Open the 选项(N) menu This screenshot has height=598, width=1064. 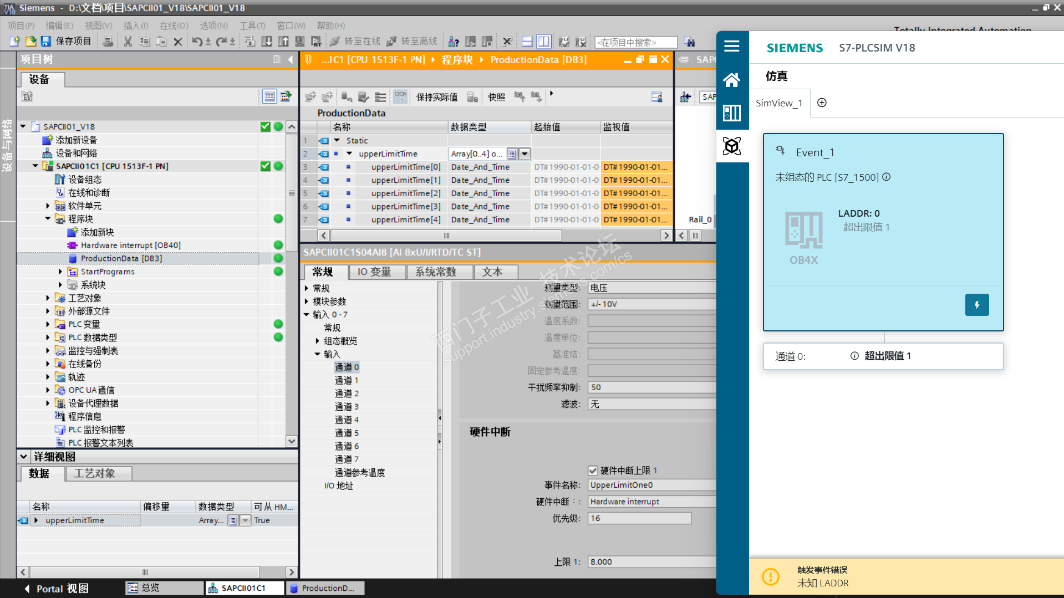pos(213,25)
